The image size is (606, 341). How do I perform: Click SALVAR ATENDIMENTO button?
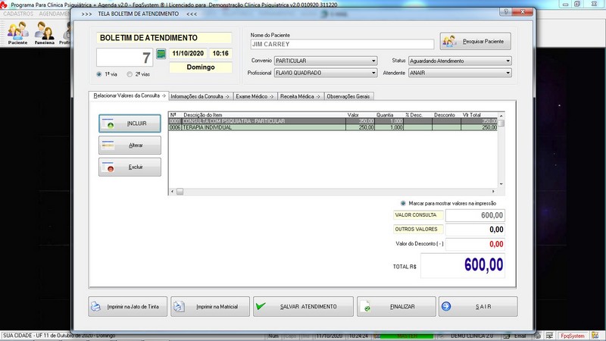[303, 306]
